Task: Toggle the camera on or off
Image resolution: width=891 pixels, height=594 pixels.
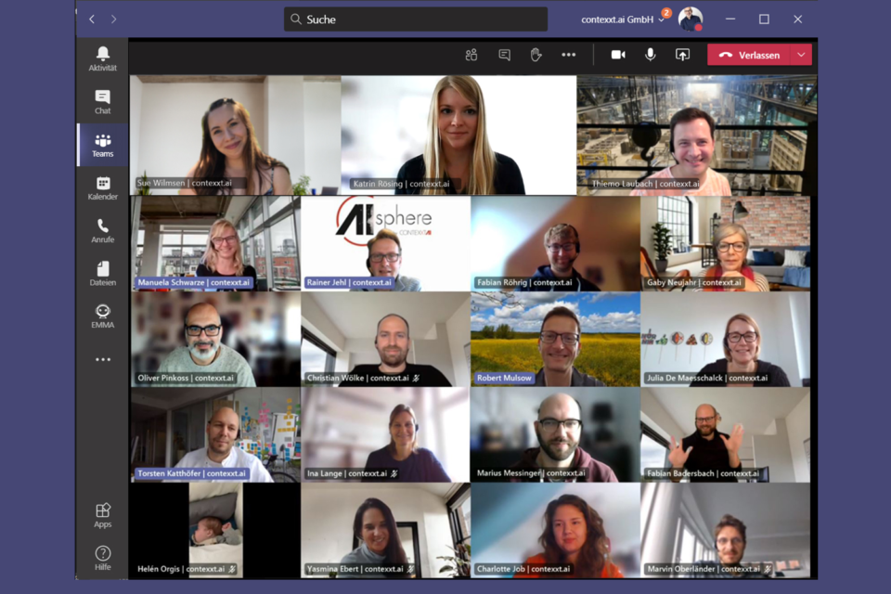Action: point(618,55)
